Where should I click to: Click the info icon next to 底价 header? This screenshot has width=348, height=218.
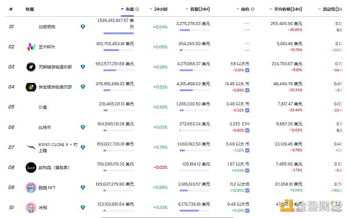click(252, 9)
